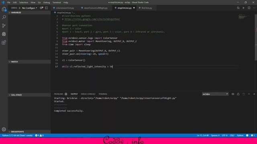The height and width of the screenshot is (144, 257).
Task: Click errors and warnings count in status bar
Action: pyautogui.click(x=39, y=135)
